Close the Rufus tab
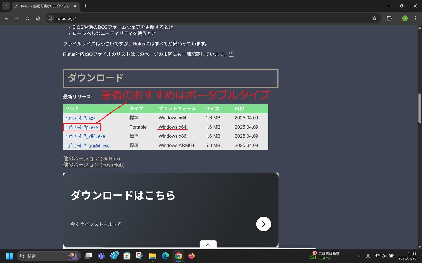422x263 pixels. [75, 6]
